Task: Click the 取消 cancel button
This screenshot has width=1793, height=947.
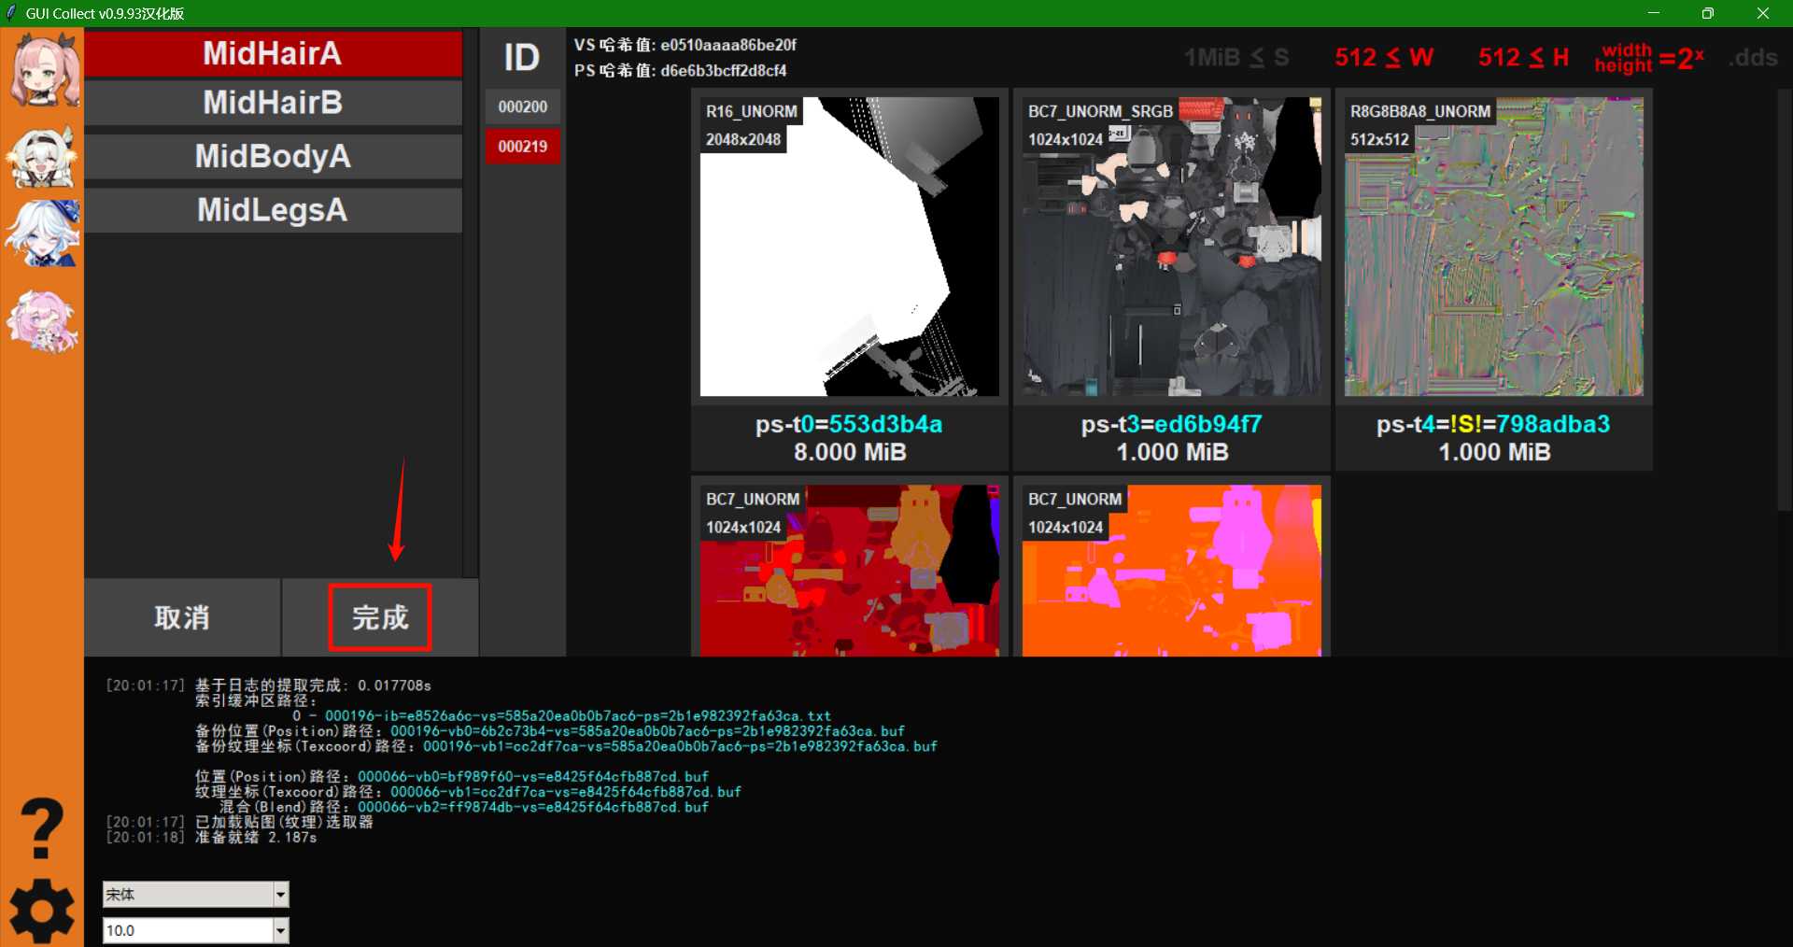Action: coord(182,617)
